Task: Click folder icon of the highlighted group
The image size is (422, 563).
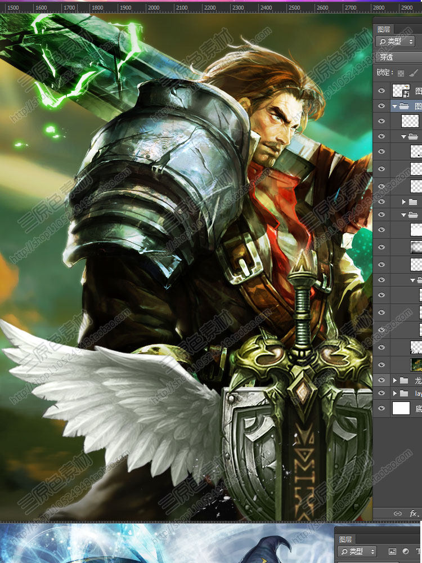Action: point(404,106)
